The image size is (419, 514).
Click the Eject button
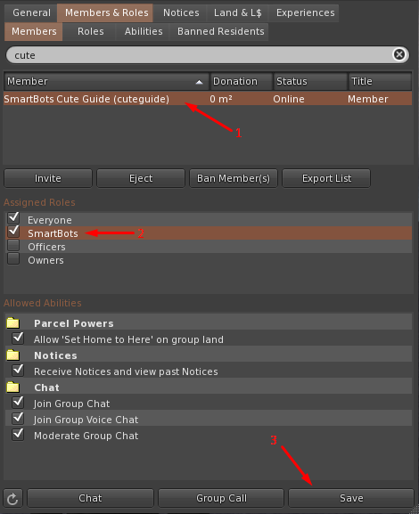pos(141,178)
